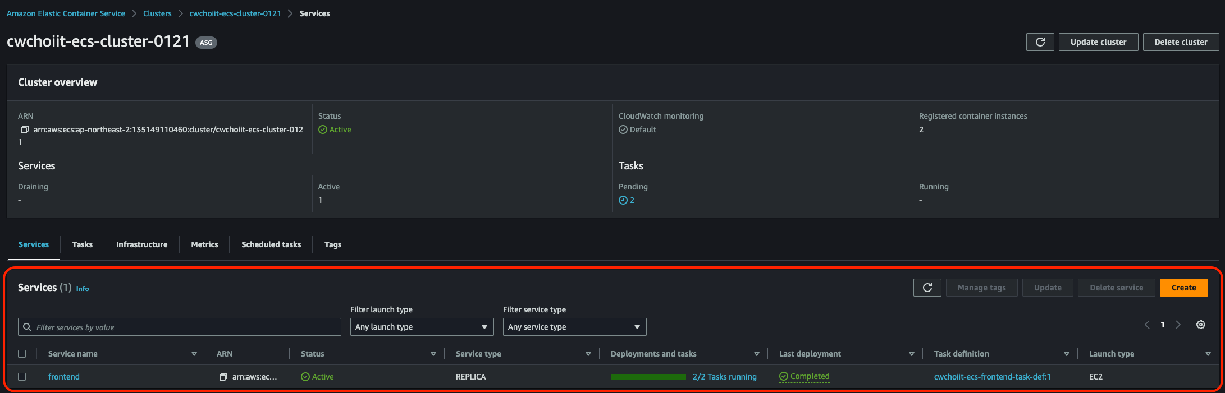Image resolution: width=1225 pixels, height=393 pixels.
Task: Open the Filter service type dropdown
Action: 574,327
